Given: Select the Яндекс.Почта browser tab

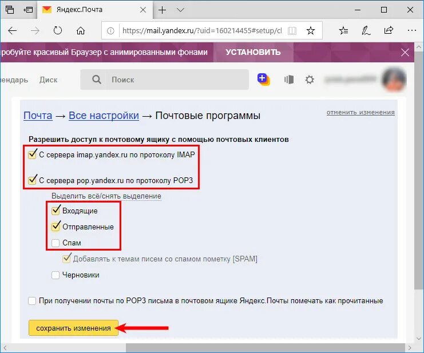Looking at the screenshot, I should [x=94, y=10].
